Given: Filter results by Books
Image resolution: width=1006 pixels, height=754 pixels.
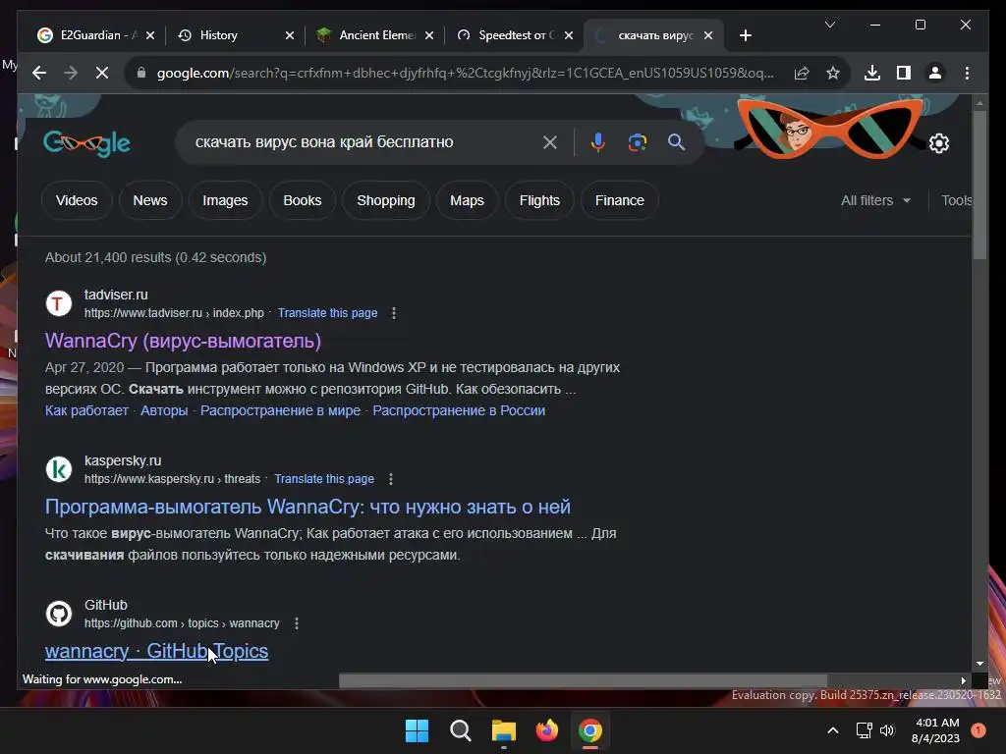Looking at the screenshot, I should 303,200.
